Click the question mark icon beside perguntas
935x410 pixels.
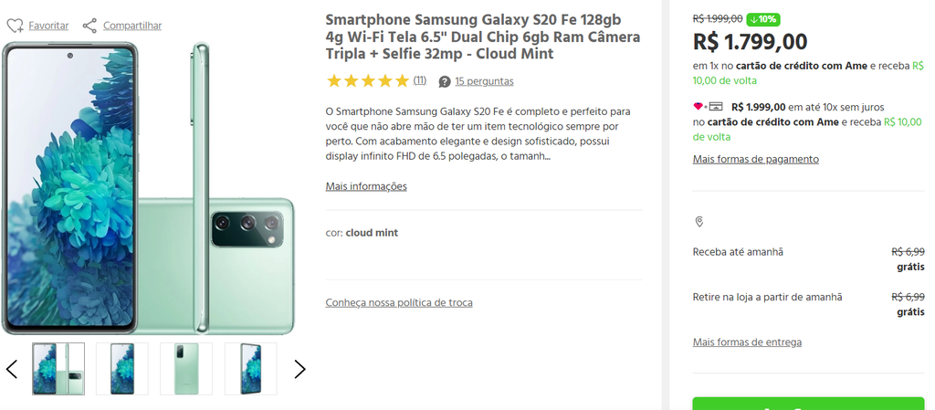[x=445, y=81]
